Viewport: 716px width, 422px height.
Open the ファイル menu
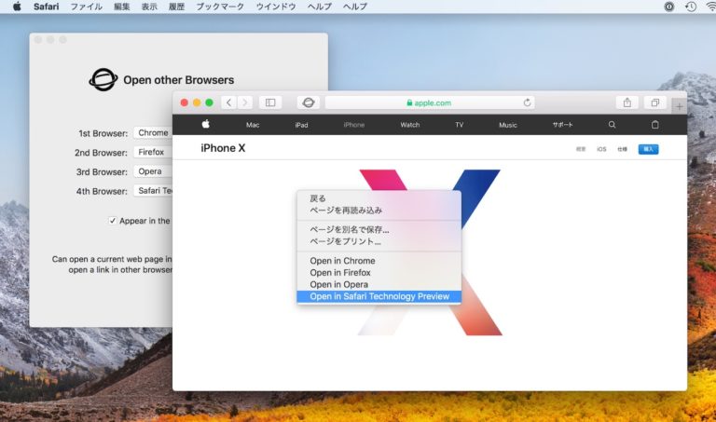pos(86,7)
